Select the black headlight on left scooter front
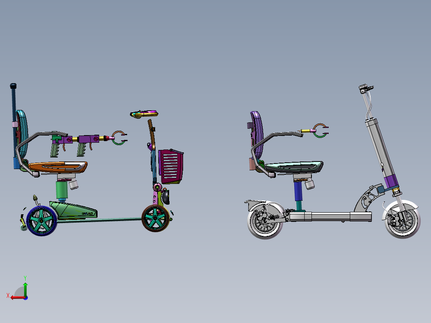The width and height of the screenshot is (431, 323). 166,197
